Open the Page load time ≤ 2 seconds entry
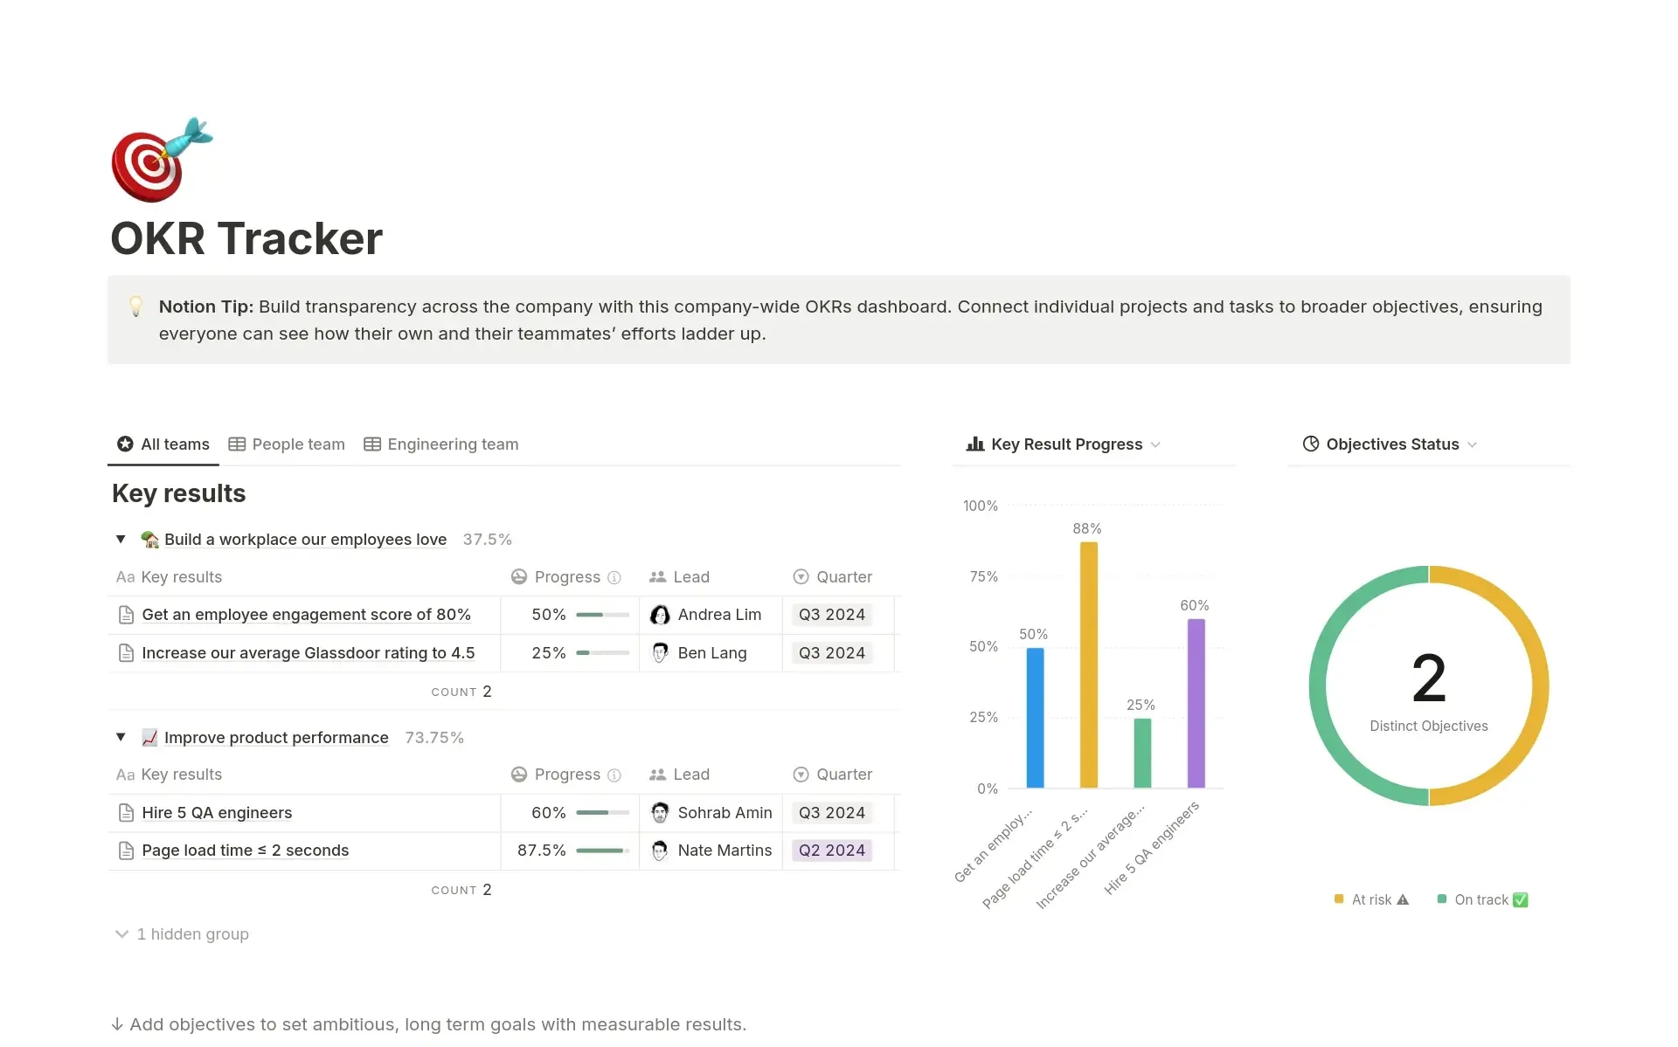This screenshot has width=1678, height=1047. tap(245, 850)
